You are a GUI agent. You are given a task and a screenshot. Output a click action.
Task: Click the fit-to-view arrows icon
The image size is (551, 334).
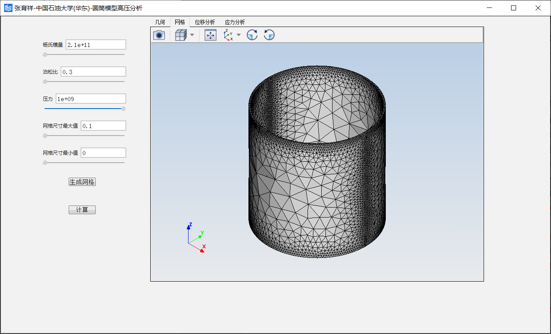[x=211, y=35]
